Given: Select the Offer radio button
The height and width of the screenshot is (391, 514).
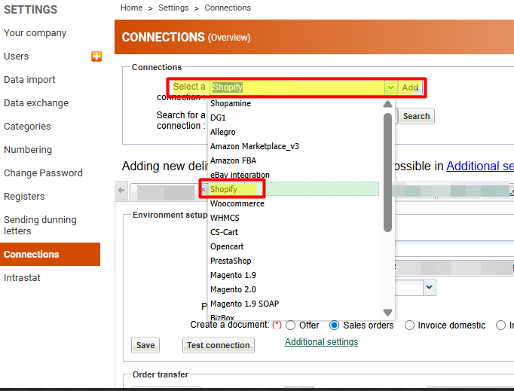Looking at the screenshot, I should pos(290,325).
